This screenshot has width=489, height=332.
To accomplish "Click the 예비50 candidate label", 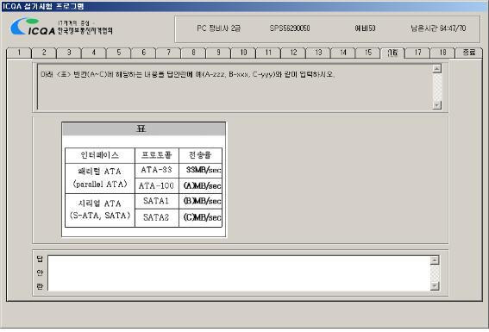I will pyautogui.click(x=365, y=28).
